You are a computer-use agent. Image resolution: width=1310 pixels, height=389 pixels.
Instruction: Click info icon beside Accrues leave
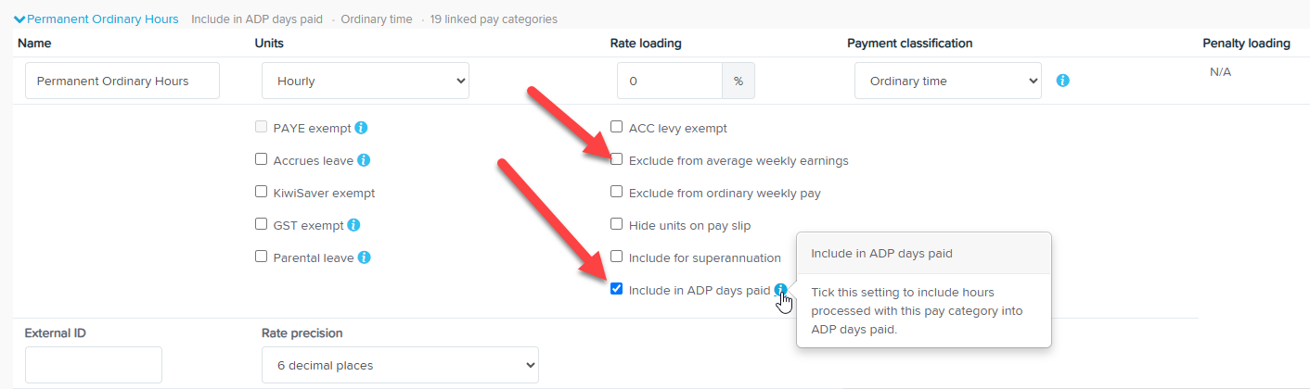pyautogui.click(x=364, y=160)
